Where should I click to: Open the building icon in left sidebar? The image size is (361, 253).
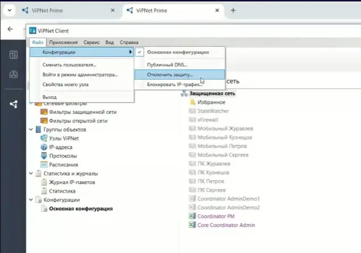point(14,74)
